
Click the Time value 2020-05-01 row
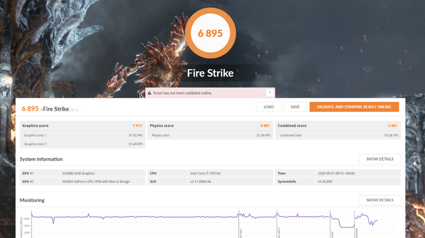pos(337,173)
